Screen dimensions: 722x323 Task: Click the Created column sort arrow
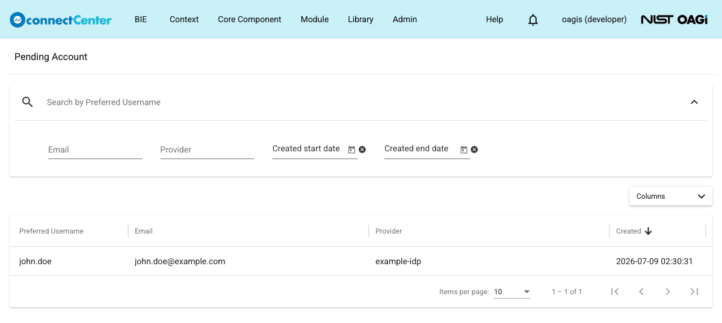click(649, 231)
